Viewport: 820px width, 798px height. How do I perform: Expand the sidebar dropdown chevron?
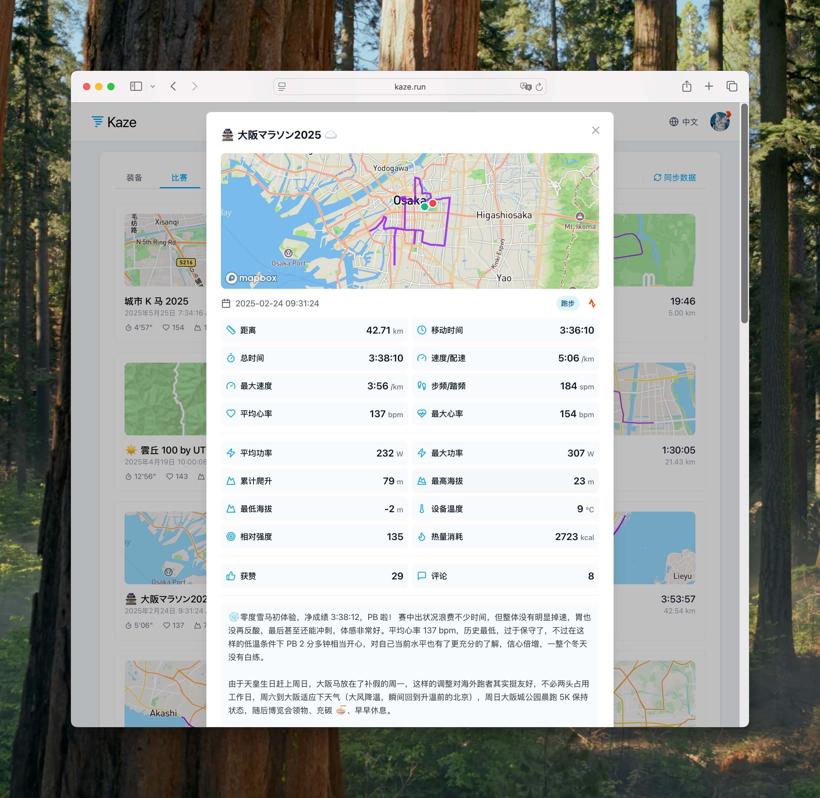153,86
